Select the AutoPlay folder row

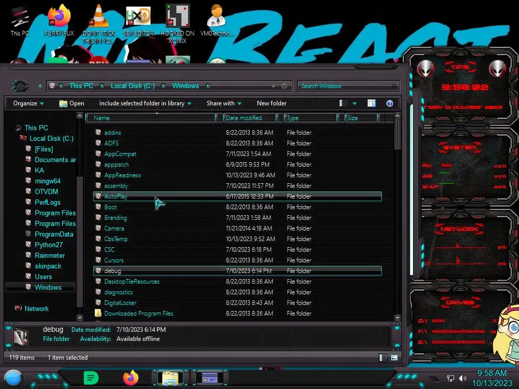pos(237,197)
